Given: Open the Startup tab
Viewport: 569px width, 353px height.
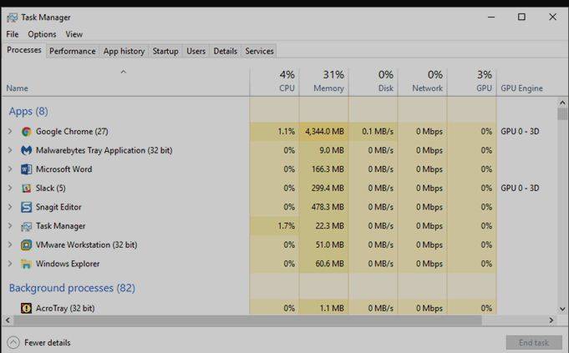Looking at the screenshot, I should pos(165,51).
